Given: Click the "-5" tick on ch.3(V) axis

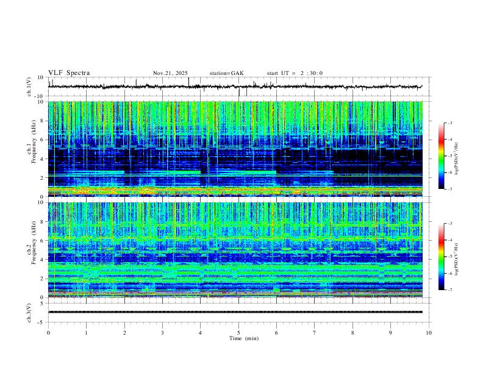Looking at the screenshot, I should (41, 322).
